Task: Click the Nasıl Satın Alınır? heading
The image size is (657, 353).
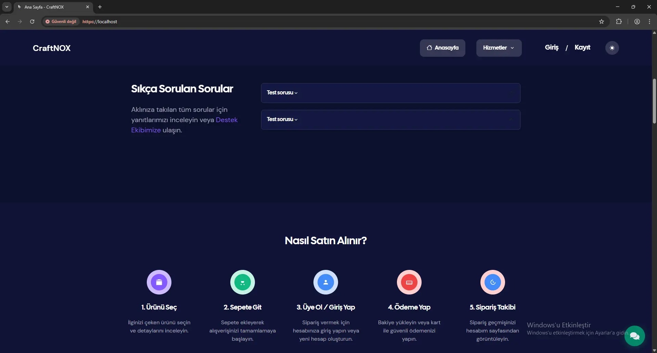Action: [x=326, y=240]
